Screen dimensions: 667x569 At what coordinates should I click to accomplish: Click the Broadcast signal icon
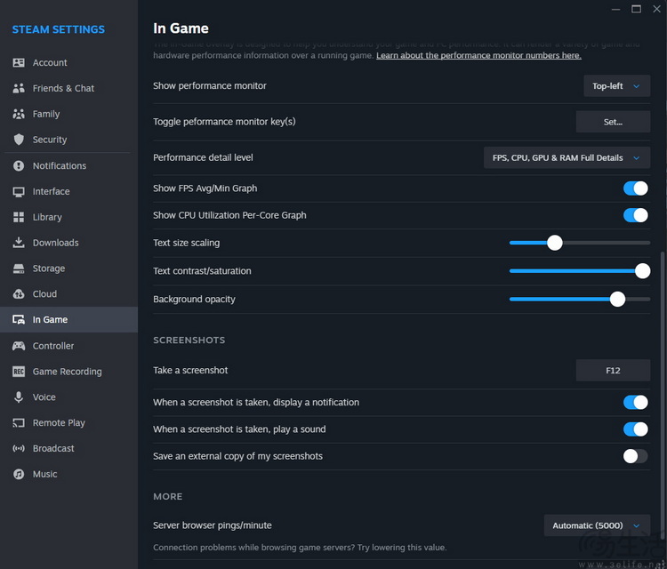pyautogui.click(x=19, y=449)
